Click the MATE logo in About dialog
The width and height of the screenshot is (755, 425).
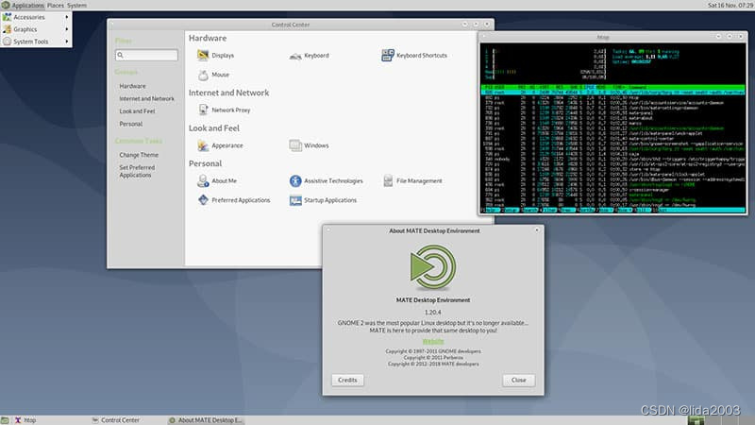(433, 266)
